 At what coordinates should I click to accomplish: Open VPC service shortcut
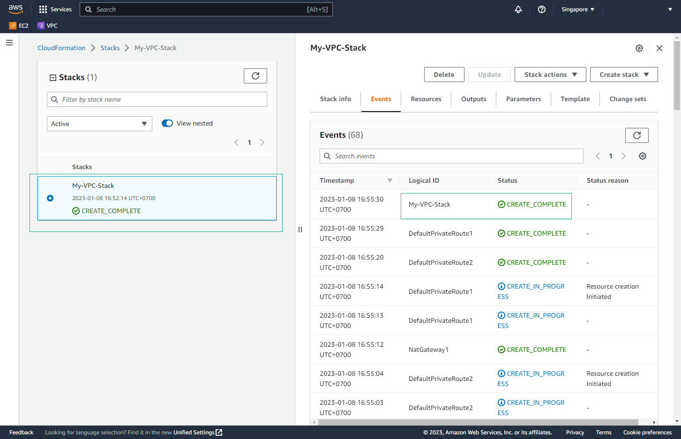[47, 26]
